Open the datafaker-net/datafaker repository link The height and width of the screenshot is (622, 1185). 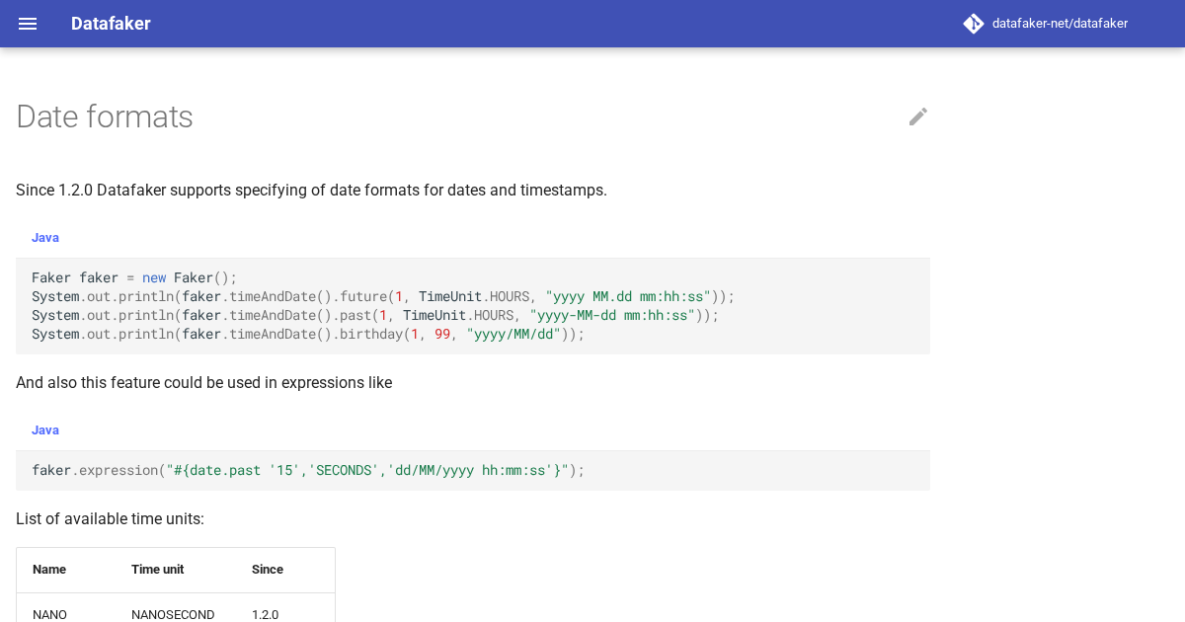[1060, 24]
